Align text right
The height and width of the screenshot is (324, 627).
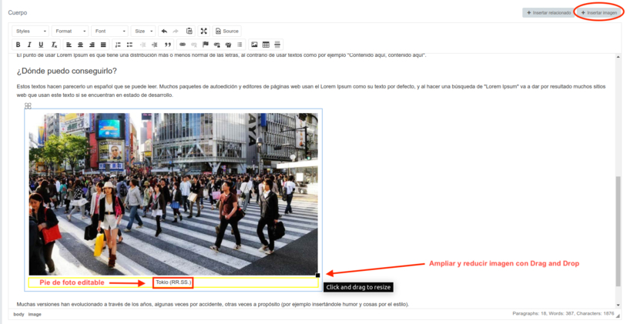coord(92,45)
